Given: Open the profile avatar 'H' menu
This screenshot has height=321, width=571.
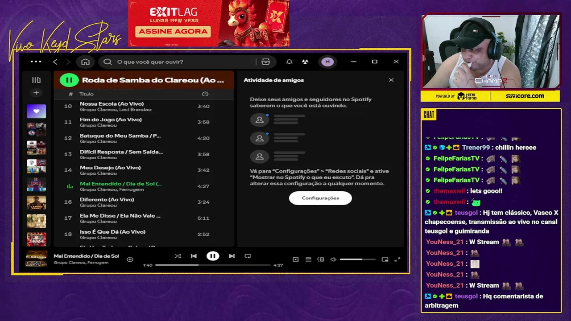Looking at the screenshot, I should click(x=328, y=62).
